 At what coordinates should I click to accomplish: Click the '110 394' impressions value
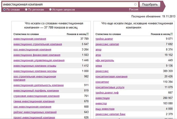pyautogui.click(x=168, y=82)
